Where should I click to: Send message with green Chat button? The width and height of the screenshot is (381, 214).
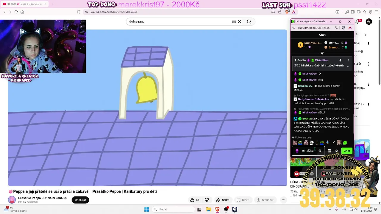[347, 151]
